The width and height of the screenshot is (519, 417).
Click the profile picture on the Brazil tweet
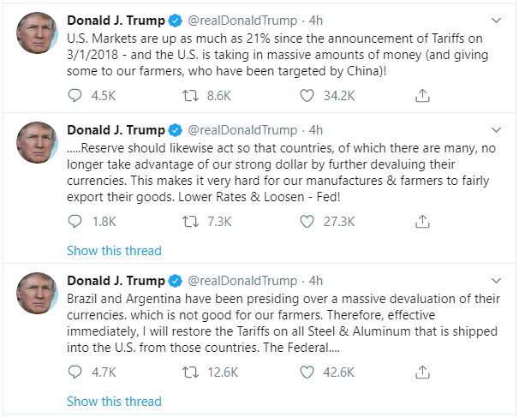tap(34, 294)
